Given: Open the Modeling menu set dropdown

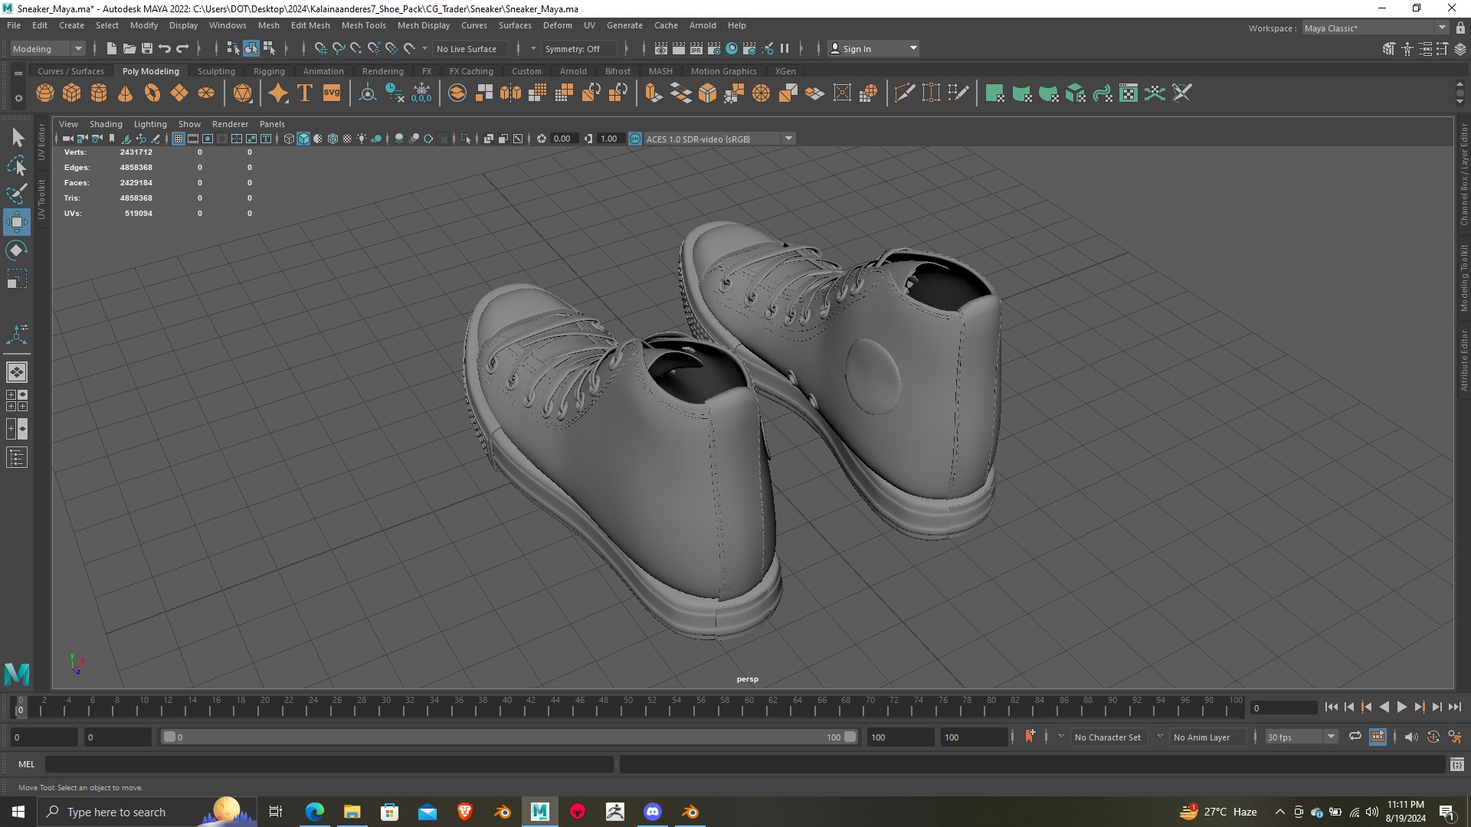Looking at the screenshot, I should click(x=48, y=48).
